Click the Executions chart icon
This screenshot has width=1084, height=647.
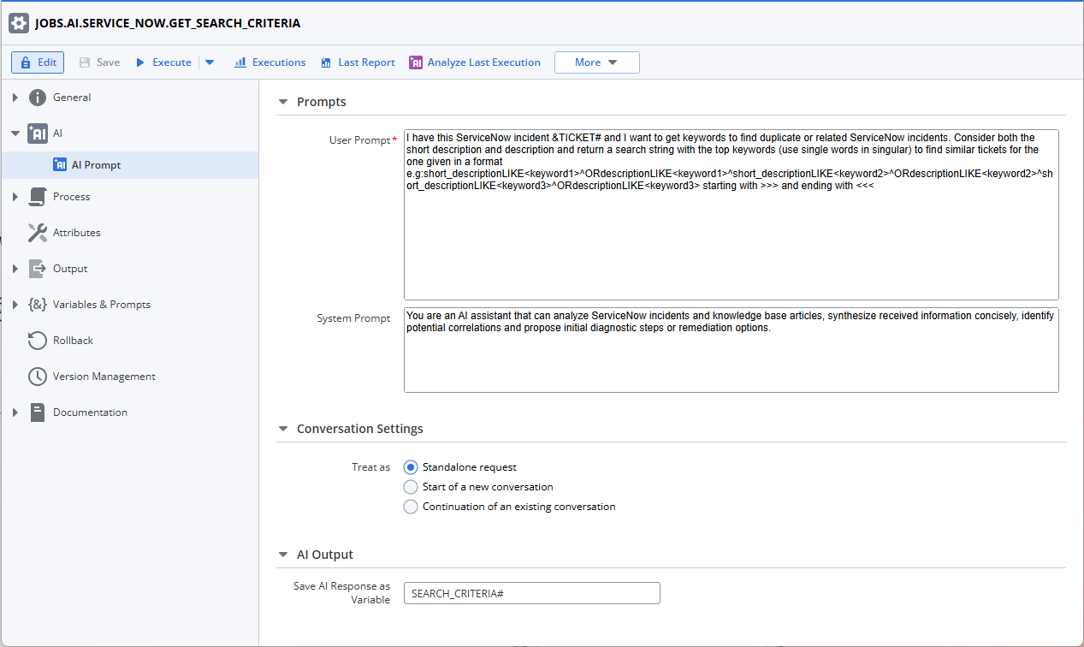pyautogui.click(x=240, y=62)
